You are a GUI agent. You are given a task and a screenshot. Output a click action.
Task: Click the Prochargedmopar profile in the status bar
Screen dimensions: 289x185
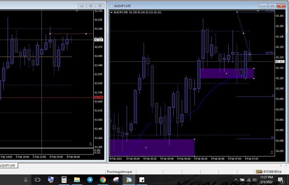(120, 172)
